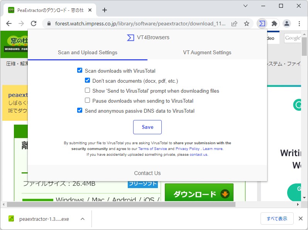Screen dimensions: 308x230
Task: Go back to the previous page
Action: point(9,23)
